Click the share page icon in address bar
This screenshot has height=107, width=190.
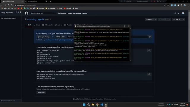165,5
